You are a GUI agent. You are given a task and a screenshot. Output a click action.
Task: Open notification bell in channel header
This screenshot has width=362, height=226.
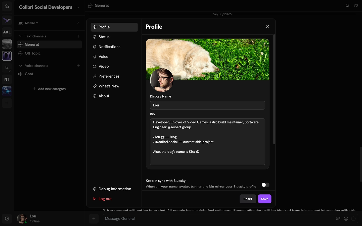[347, 5]
